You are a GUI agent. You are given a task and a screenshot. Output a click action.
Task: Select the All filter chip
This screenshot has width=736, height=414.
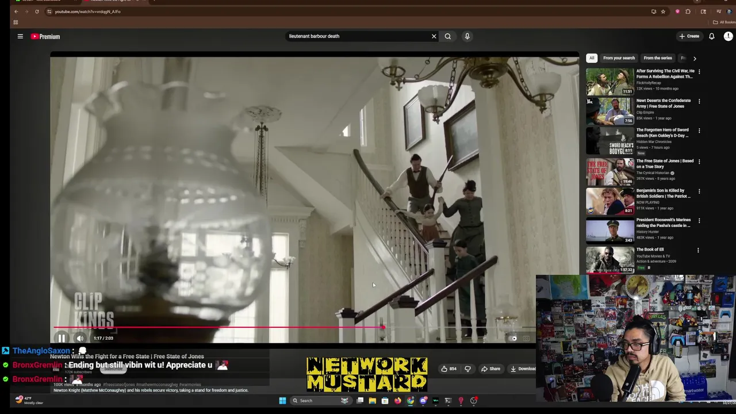click(592, 58)
